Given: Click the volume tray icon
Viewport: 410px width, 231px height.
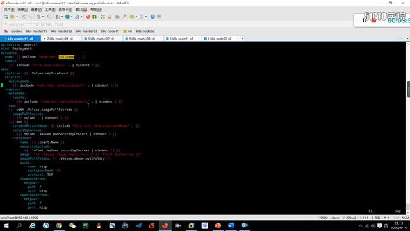Looking at the screenshot, I should (373, 225).
